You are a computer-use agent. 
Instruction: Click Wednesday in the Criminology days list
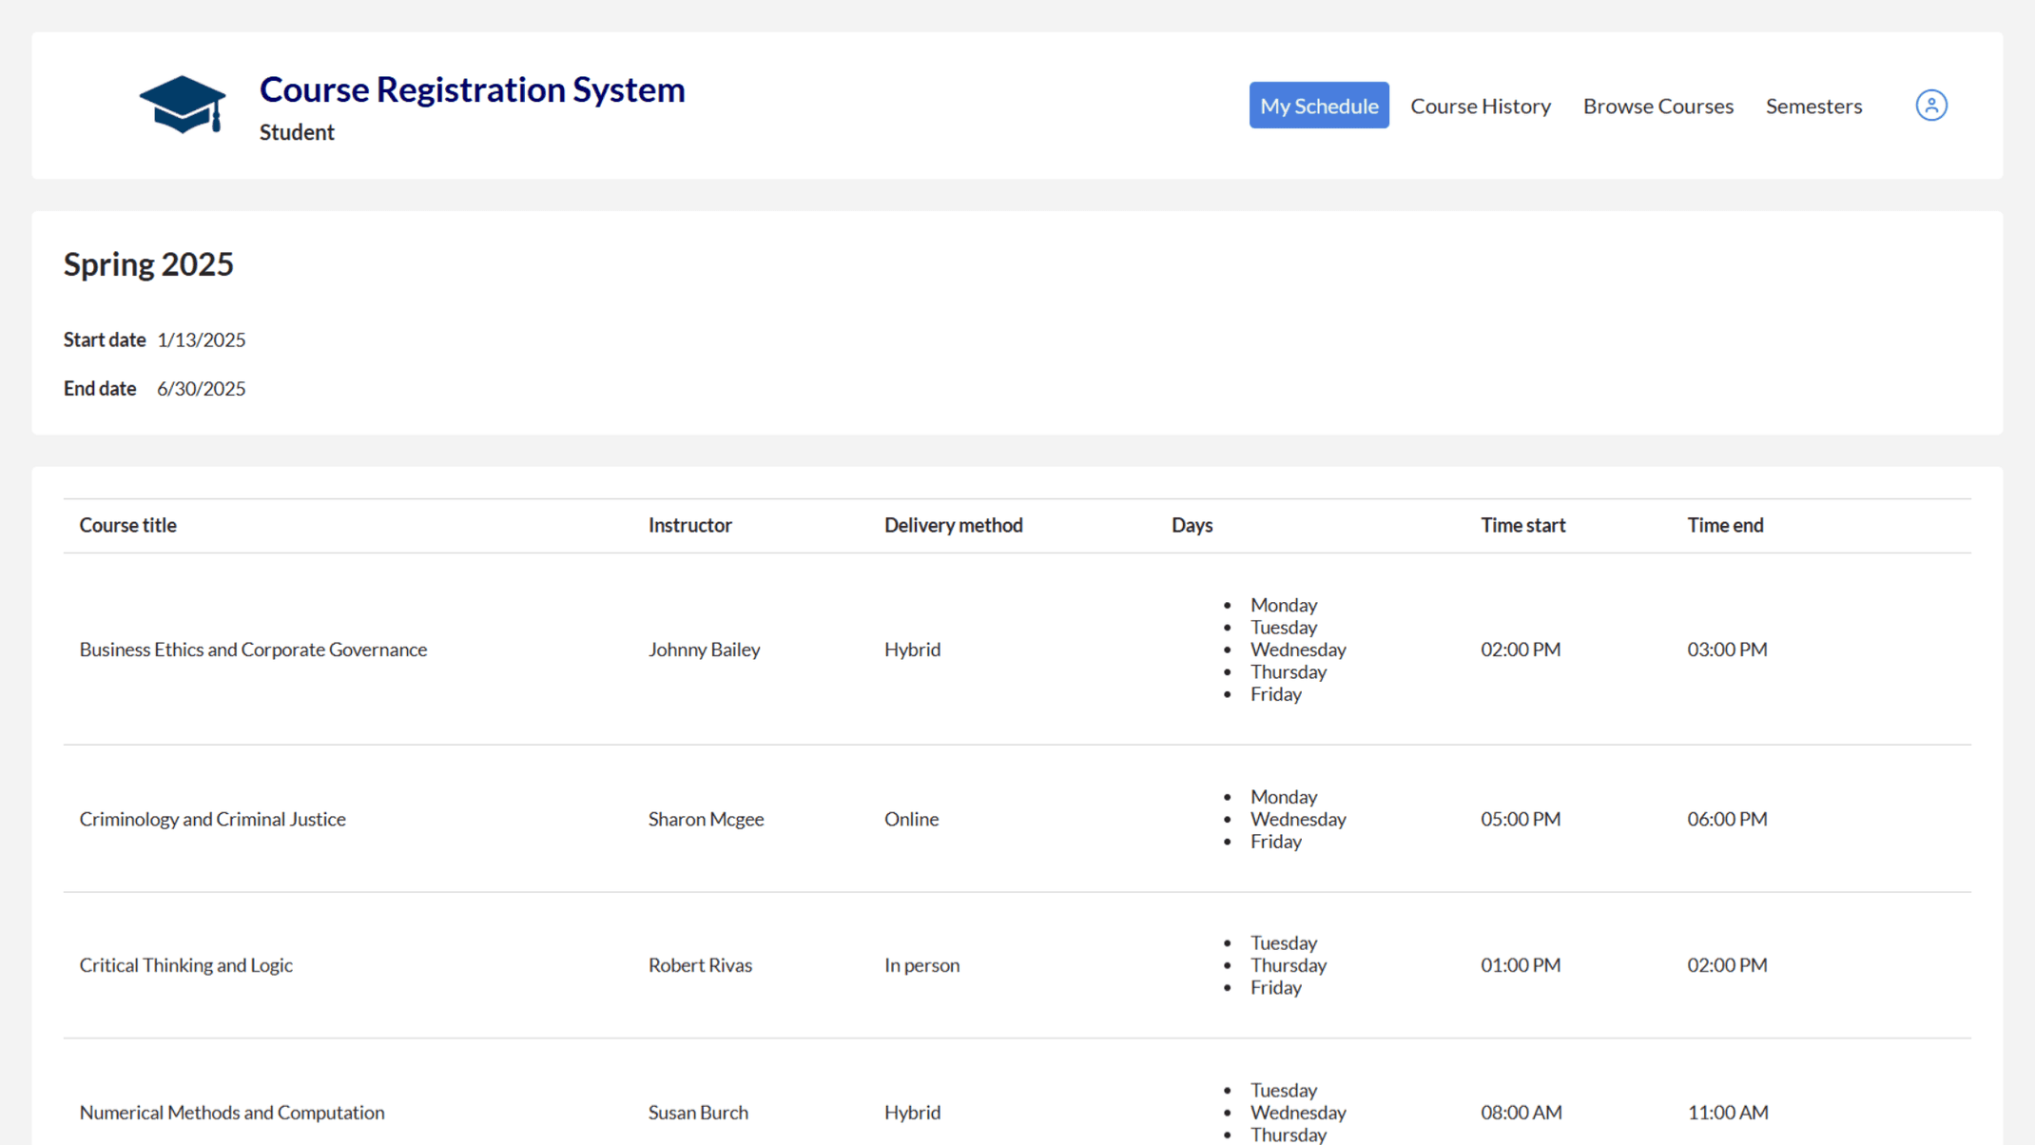pos(1297,819)
